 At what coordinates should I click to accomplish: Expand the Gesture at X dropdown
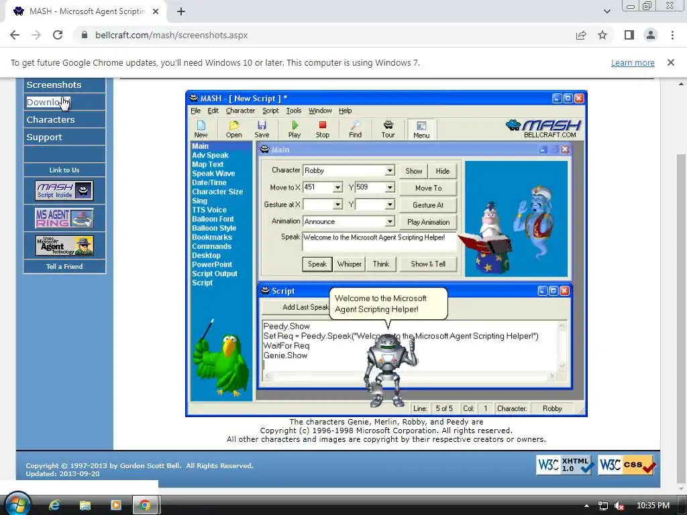[337, 205]
